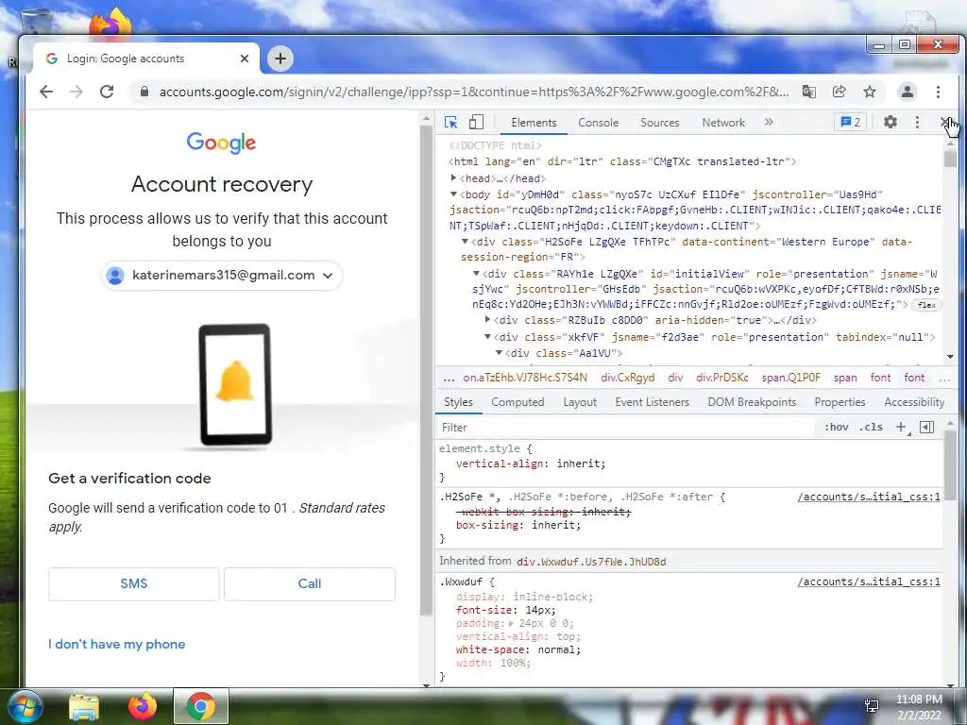The height and width of the screenshot is (725, 967).
Task: Open a new tab with plus button
Action: (280, 59)
